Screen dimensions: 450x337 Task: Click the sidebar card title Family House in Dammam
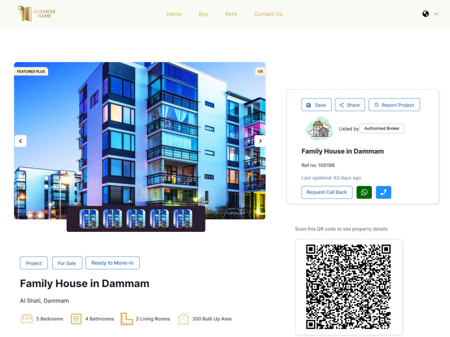point(342,151)
